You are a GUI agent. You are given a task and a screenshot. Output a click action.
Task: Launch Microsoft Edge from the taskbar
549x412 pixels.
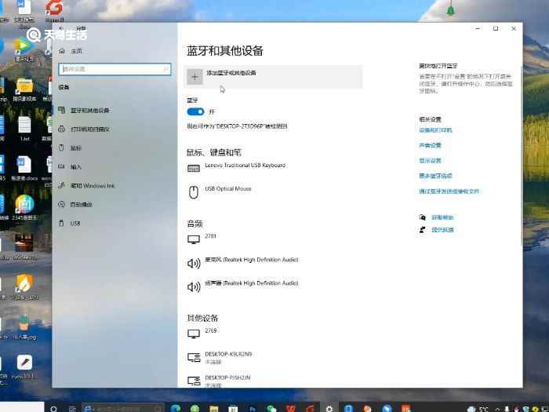pos(176,409)
